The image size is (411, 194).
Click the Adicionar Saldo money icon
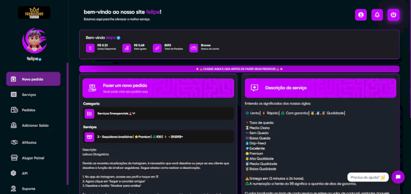[14, 125]
